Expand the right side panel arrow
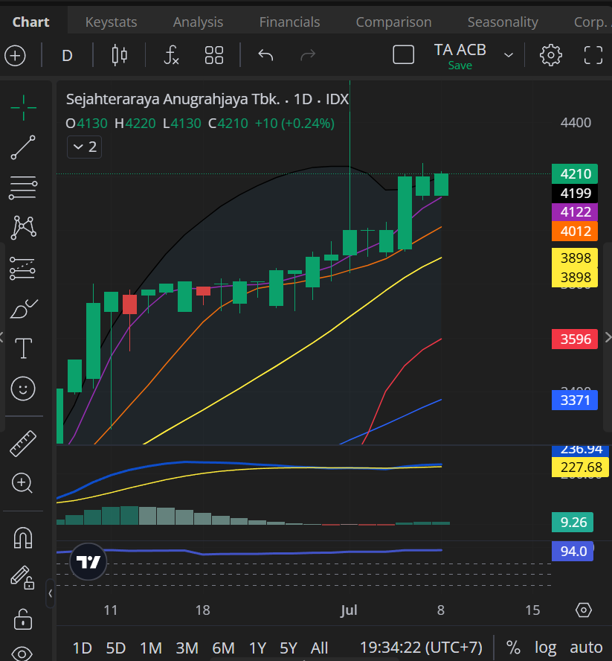Screen dimensions: 612x661 (x=608, y=337)
